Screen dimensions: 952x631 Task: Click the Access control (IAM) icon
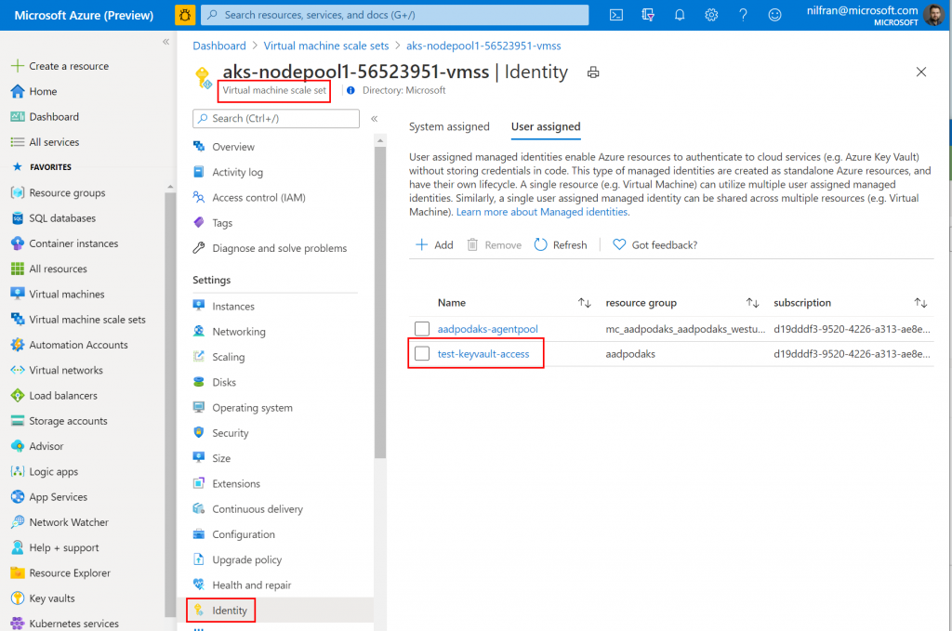point(199,197)
